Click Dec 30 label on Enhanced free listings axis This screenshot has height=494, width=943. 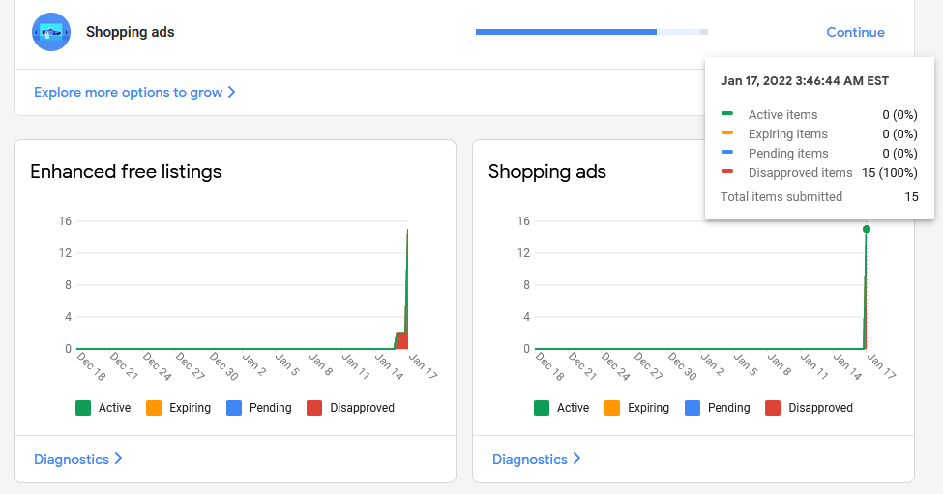(x=223, y=366)
